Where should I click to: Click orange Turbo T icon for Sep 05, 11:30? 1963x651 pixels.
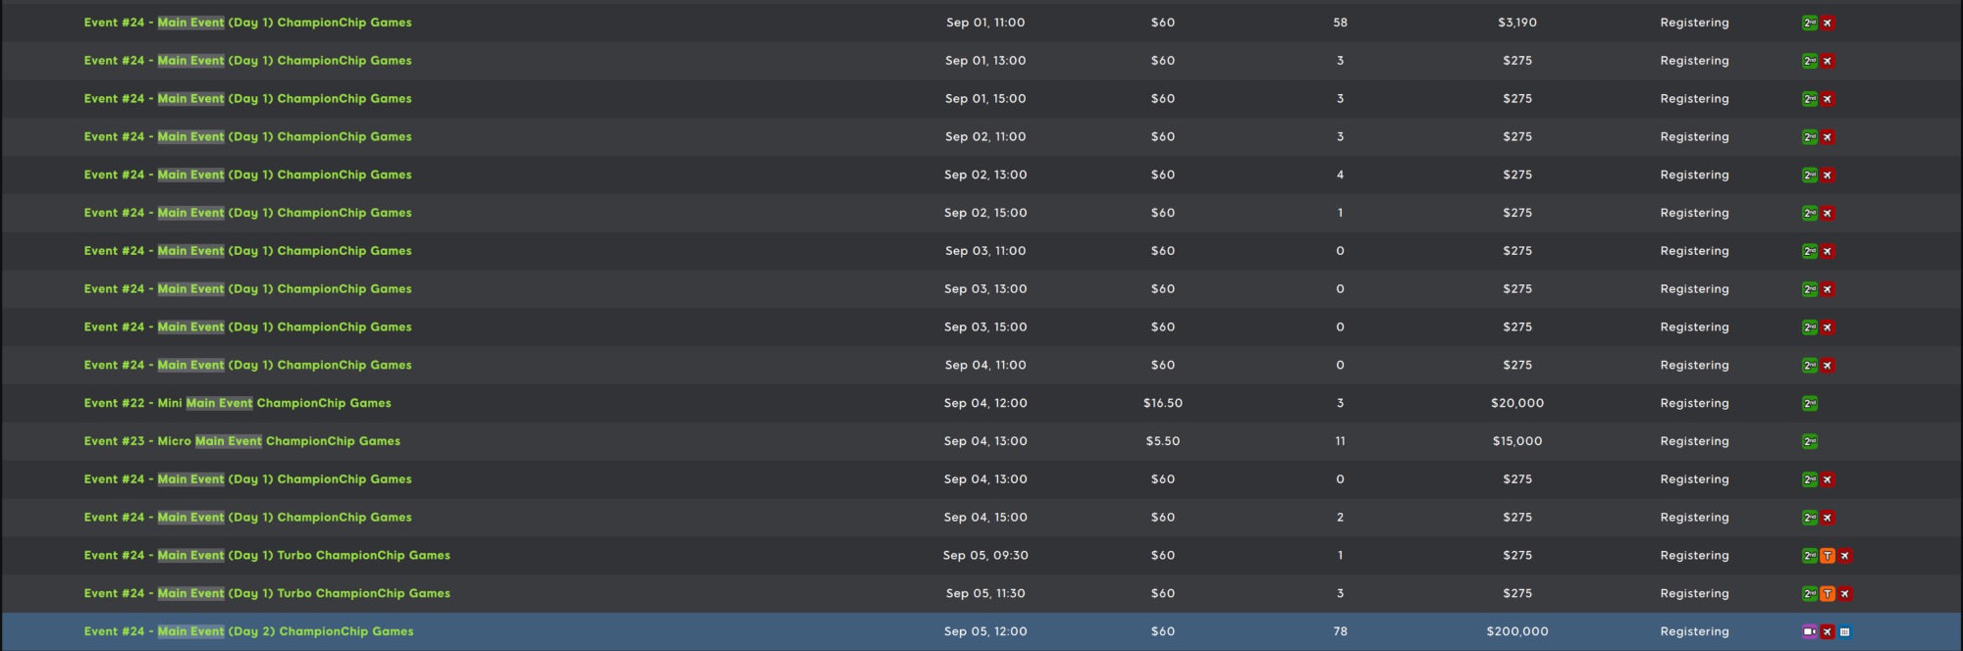pyautogui.click(x=1828, y=593)
